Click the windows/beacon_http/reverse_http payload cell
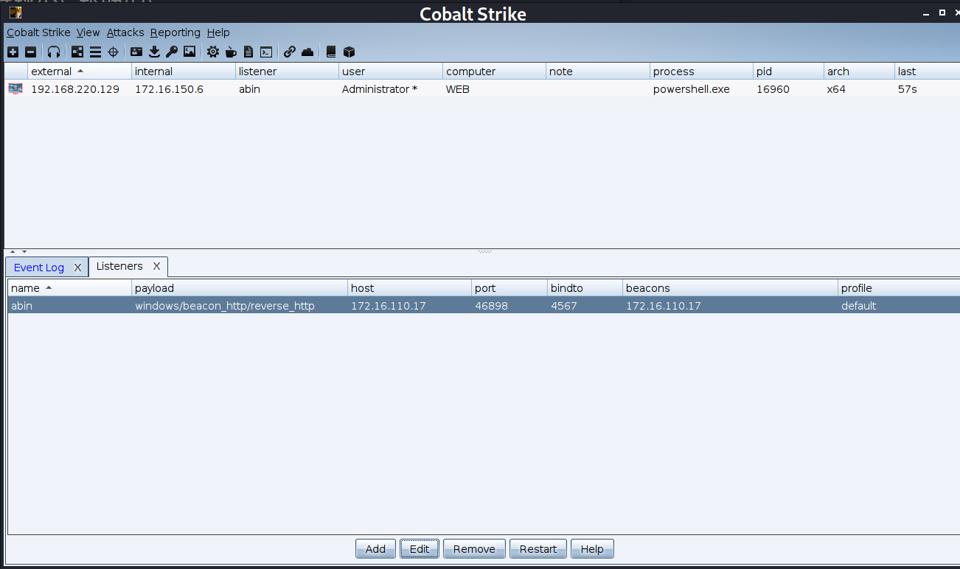 (x=240, y=306)
